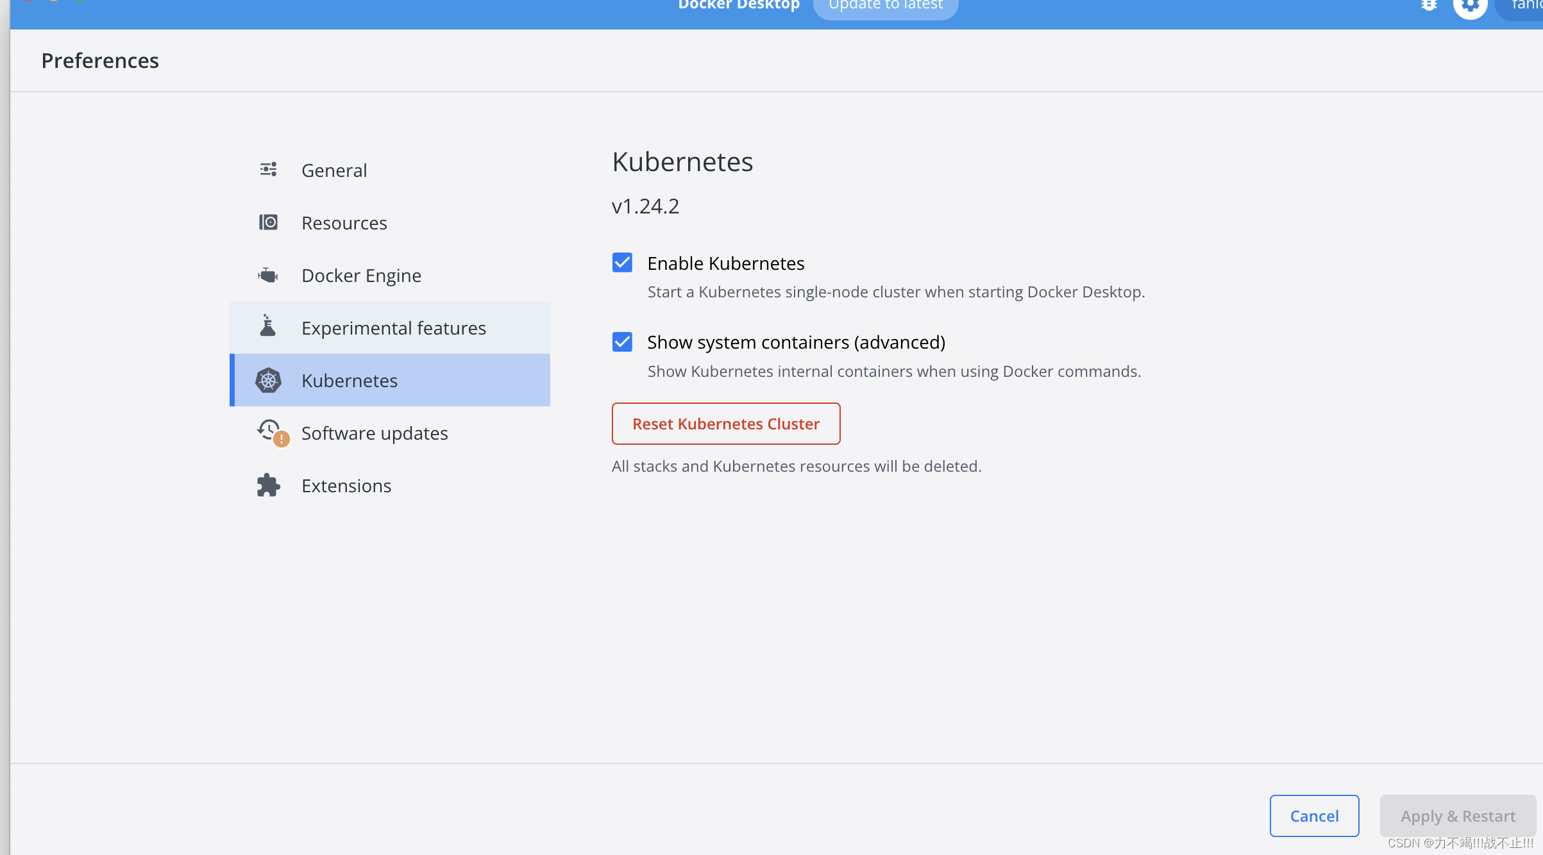The height and width of the screenshot is (855, 1543).
Task: Click the Reset Kubernetes Cluster button
Action: 726,424
